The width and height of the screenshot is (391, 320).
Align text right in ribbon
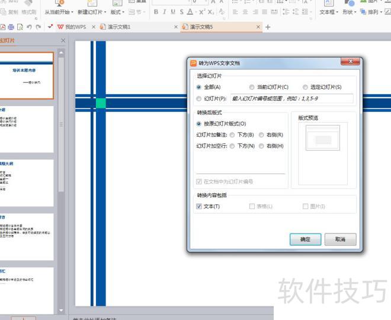(255, 12)
